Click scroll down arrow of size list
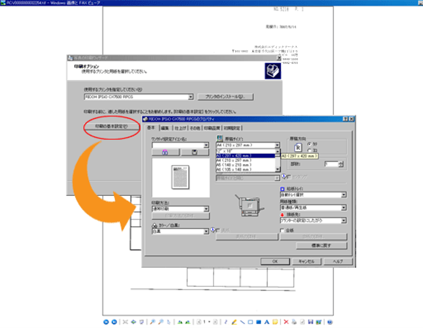The image size is (423, 328). point(278,169)
